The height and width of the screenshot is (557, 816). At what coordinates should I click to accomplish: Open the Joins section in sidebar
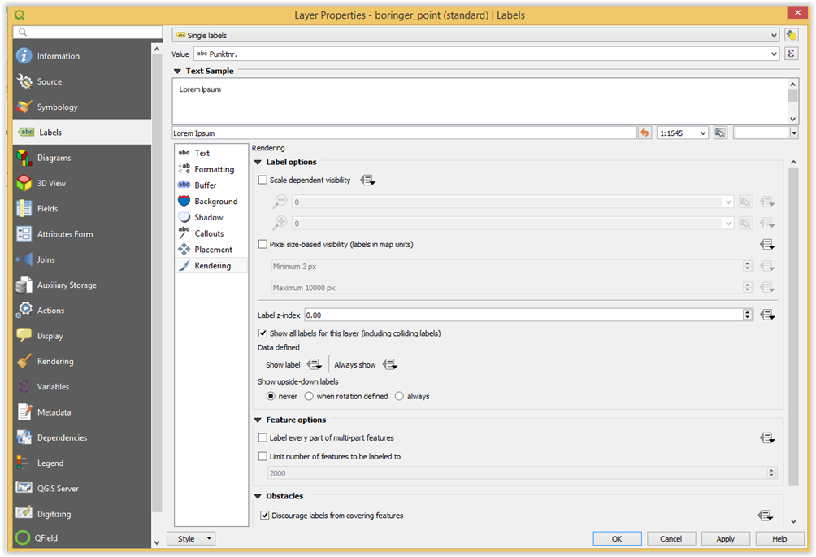tap(82, 259)
